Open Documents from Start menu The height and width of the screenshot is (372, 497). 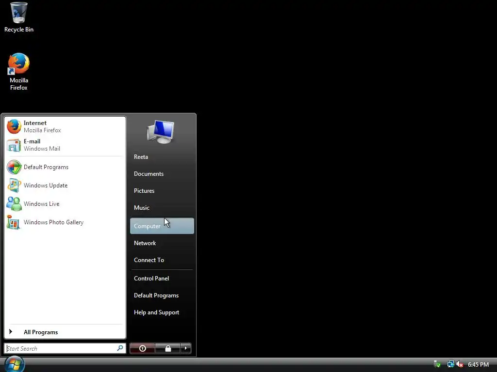162,174
